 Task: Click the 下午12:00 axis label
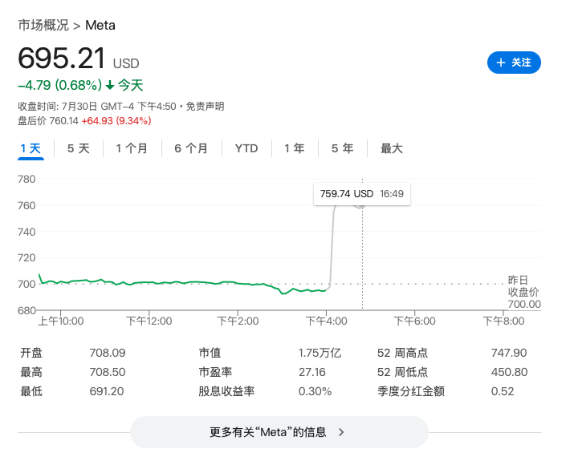click(149, 321)
